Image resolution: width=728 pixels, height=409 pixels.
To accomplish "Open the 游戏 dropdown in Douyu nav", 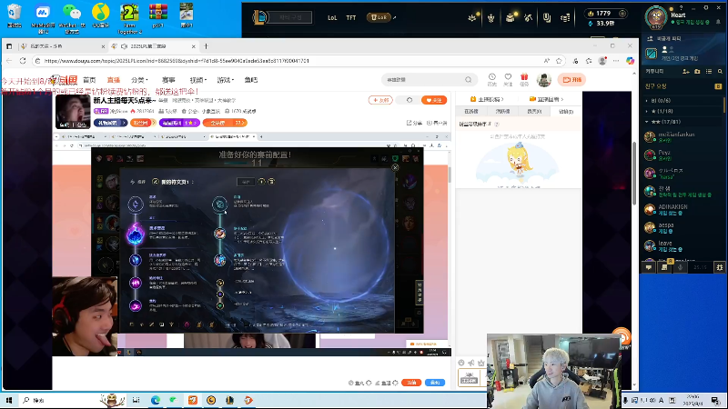I will pos(226,80).
